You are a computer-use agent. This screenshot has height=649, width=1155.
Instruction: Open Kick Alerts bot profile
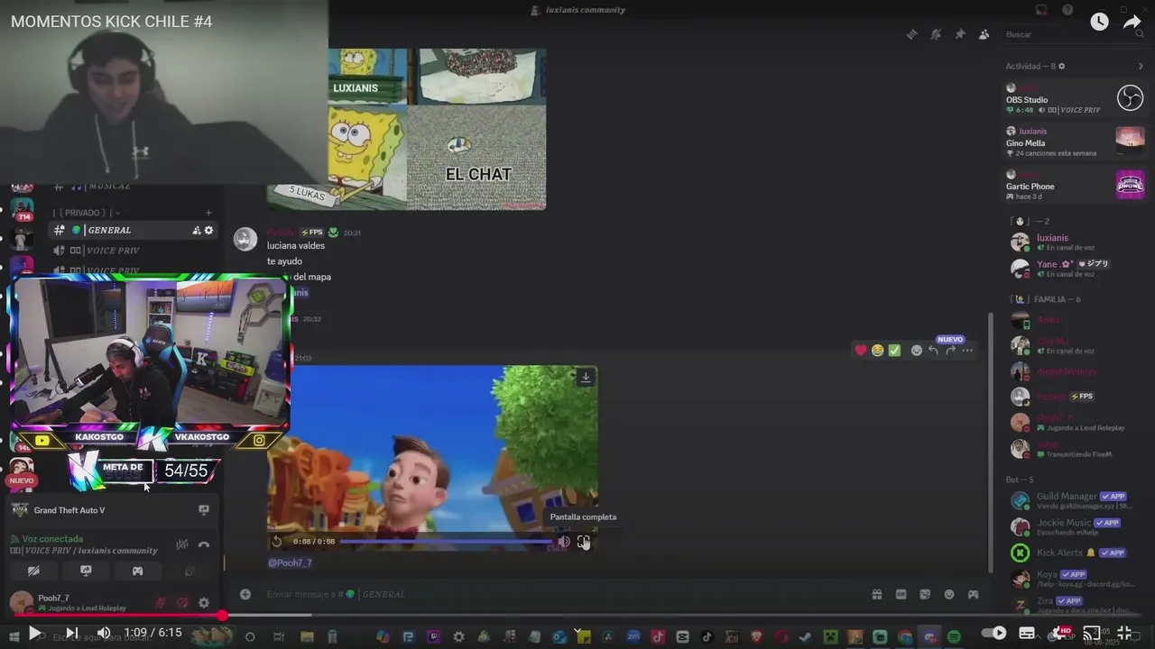1075,553
